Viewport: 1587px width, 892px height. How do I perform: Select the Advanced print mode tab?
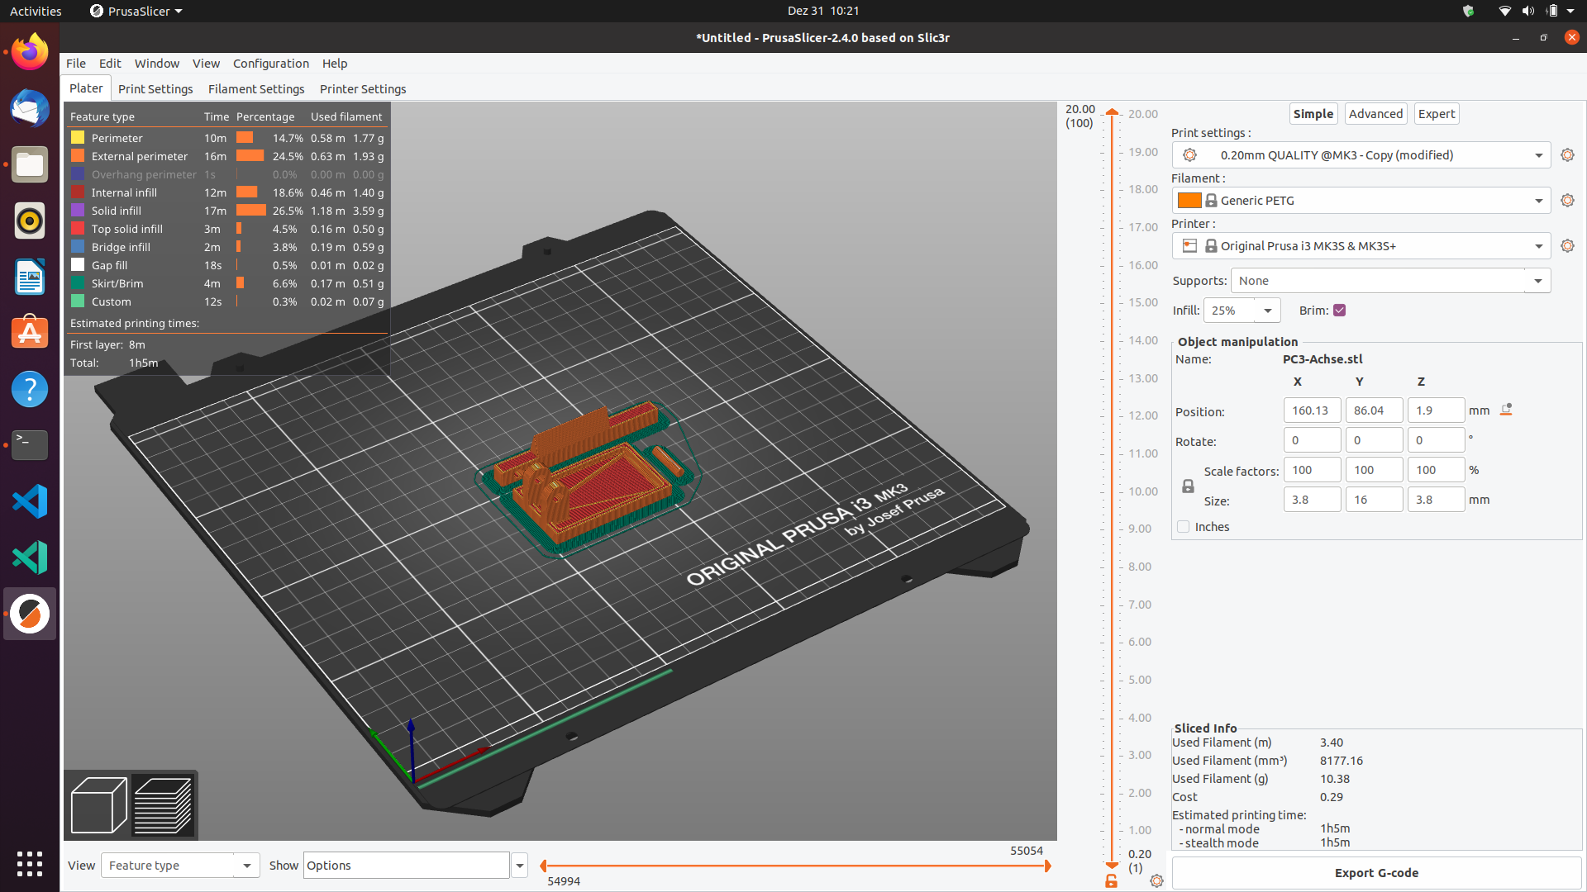(1374, 113)
